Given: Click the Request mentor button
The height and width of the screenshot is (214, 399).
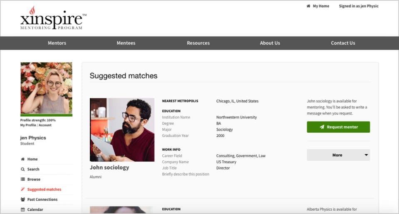Looking at the screenshot, I should tap(338, 127).
